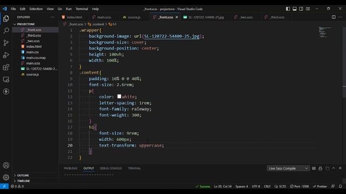Image resolution: width=346 pixels, height=194 pixels.
Task: Open the Edit menu
Action: 23,9
